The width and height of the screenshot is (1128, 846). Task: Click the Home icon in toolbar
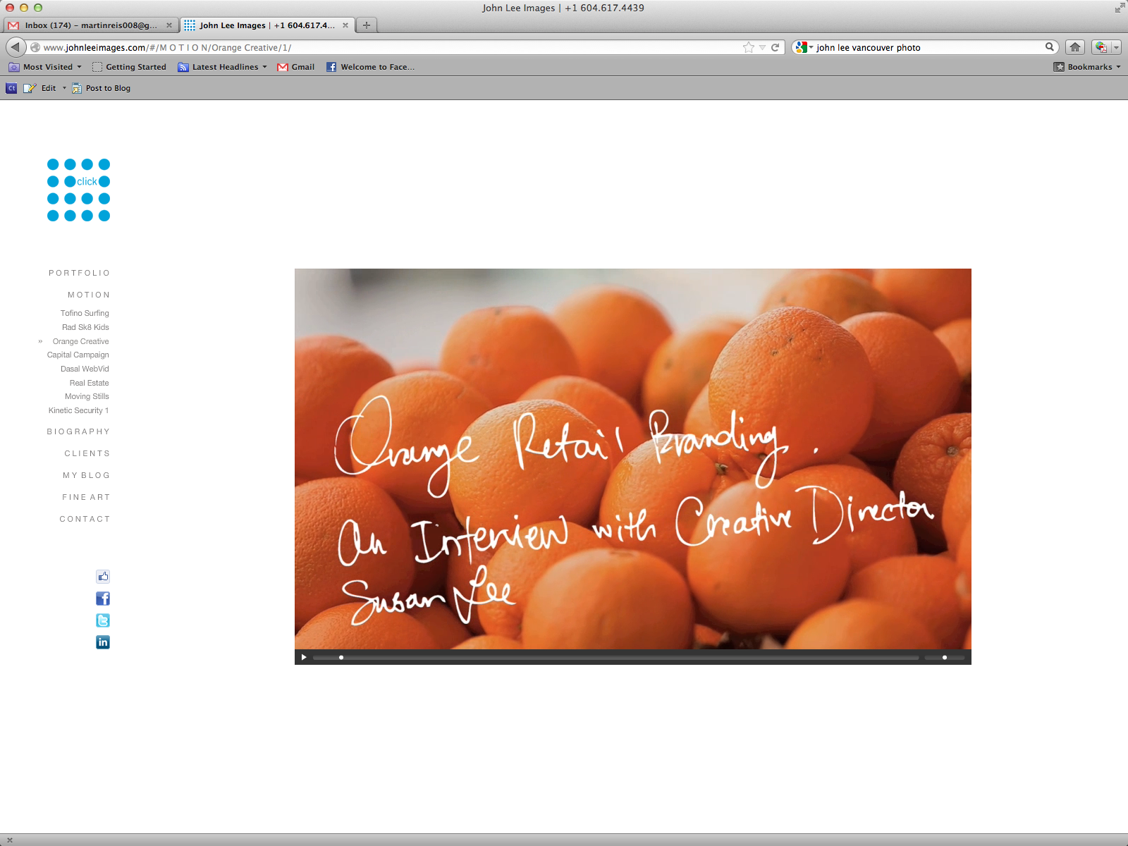click(x=1074, y=47)
